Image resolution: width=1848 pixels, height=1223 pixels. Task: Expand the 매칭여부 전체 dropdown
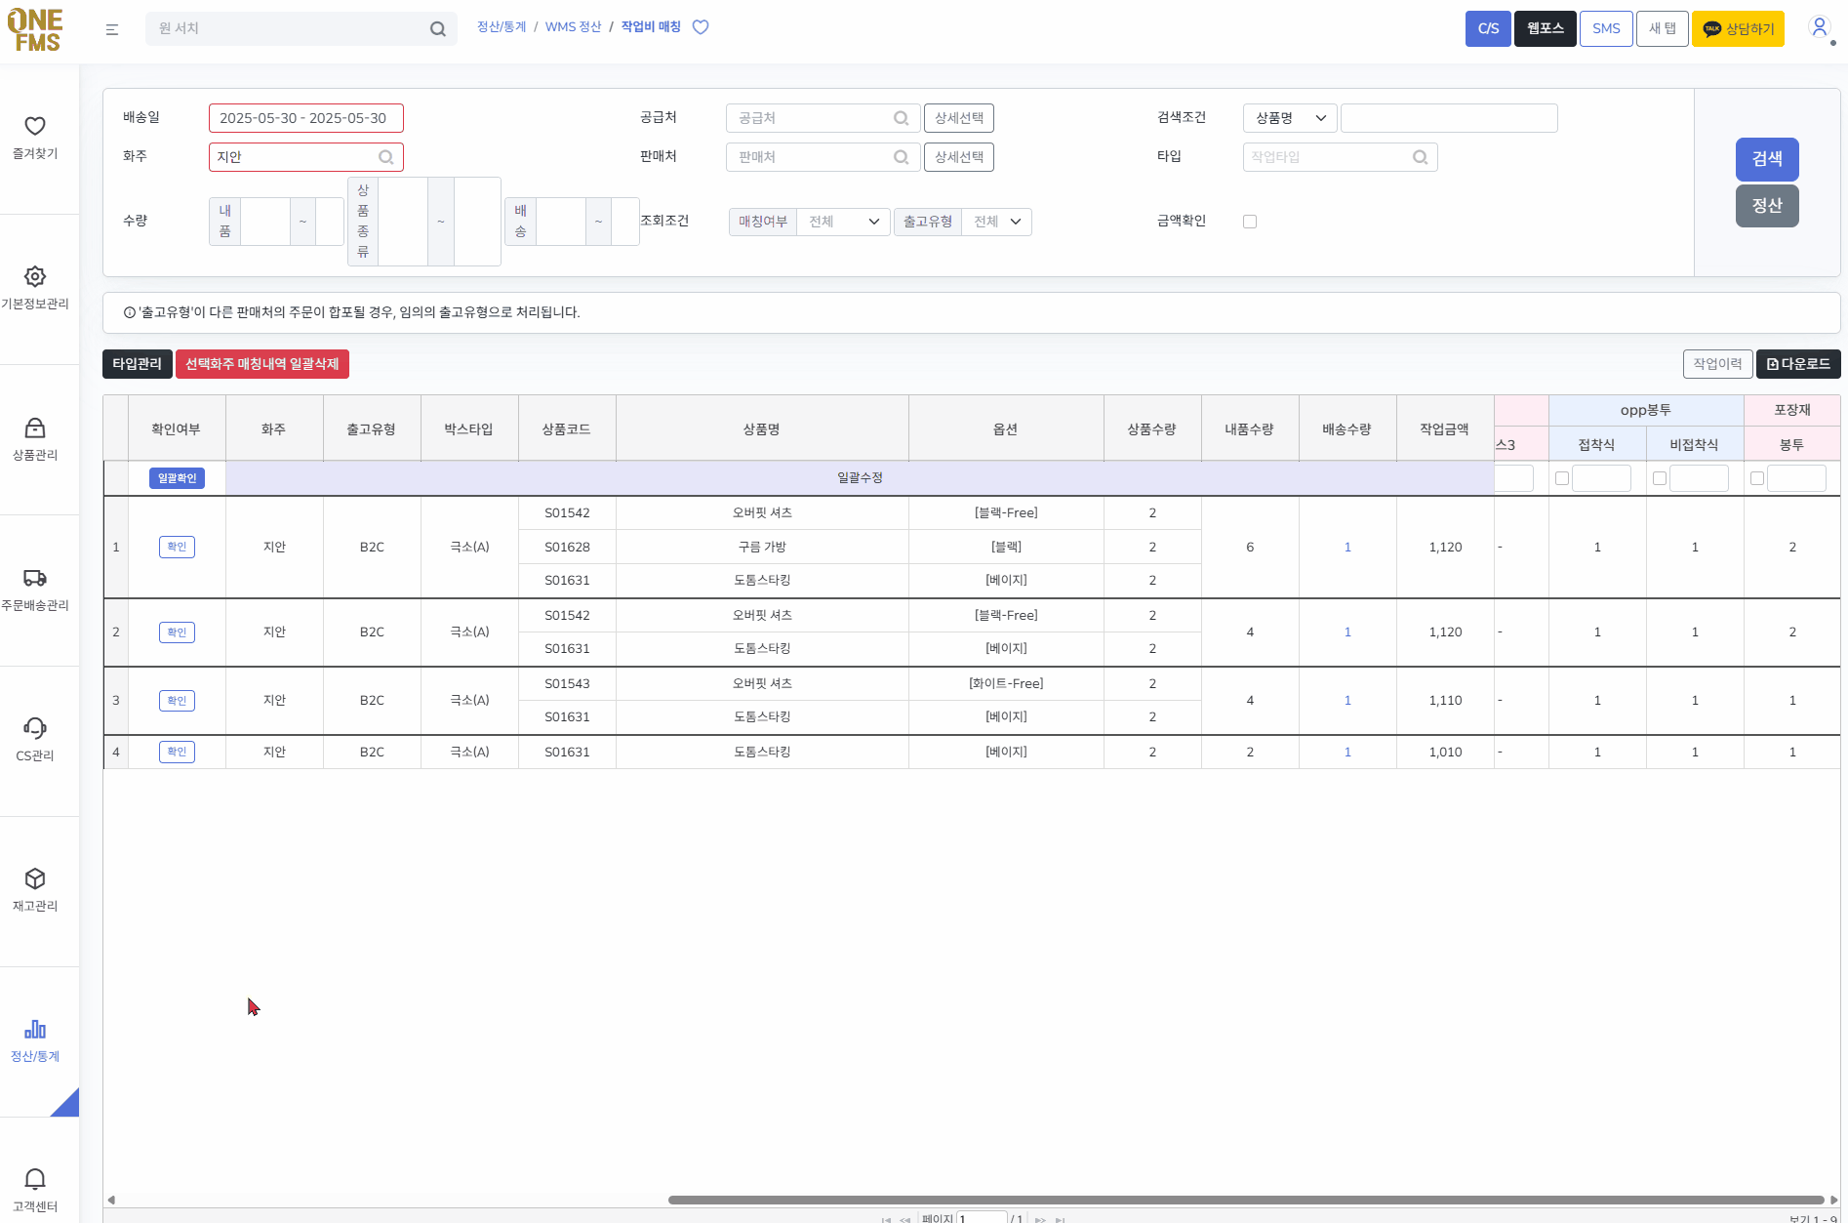pos(844,222)
